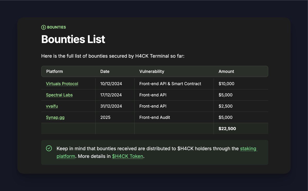The image size is (308, 191).
Task: Click the dollar-sign Bounties icon
Action: tap(44, 27)
